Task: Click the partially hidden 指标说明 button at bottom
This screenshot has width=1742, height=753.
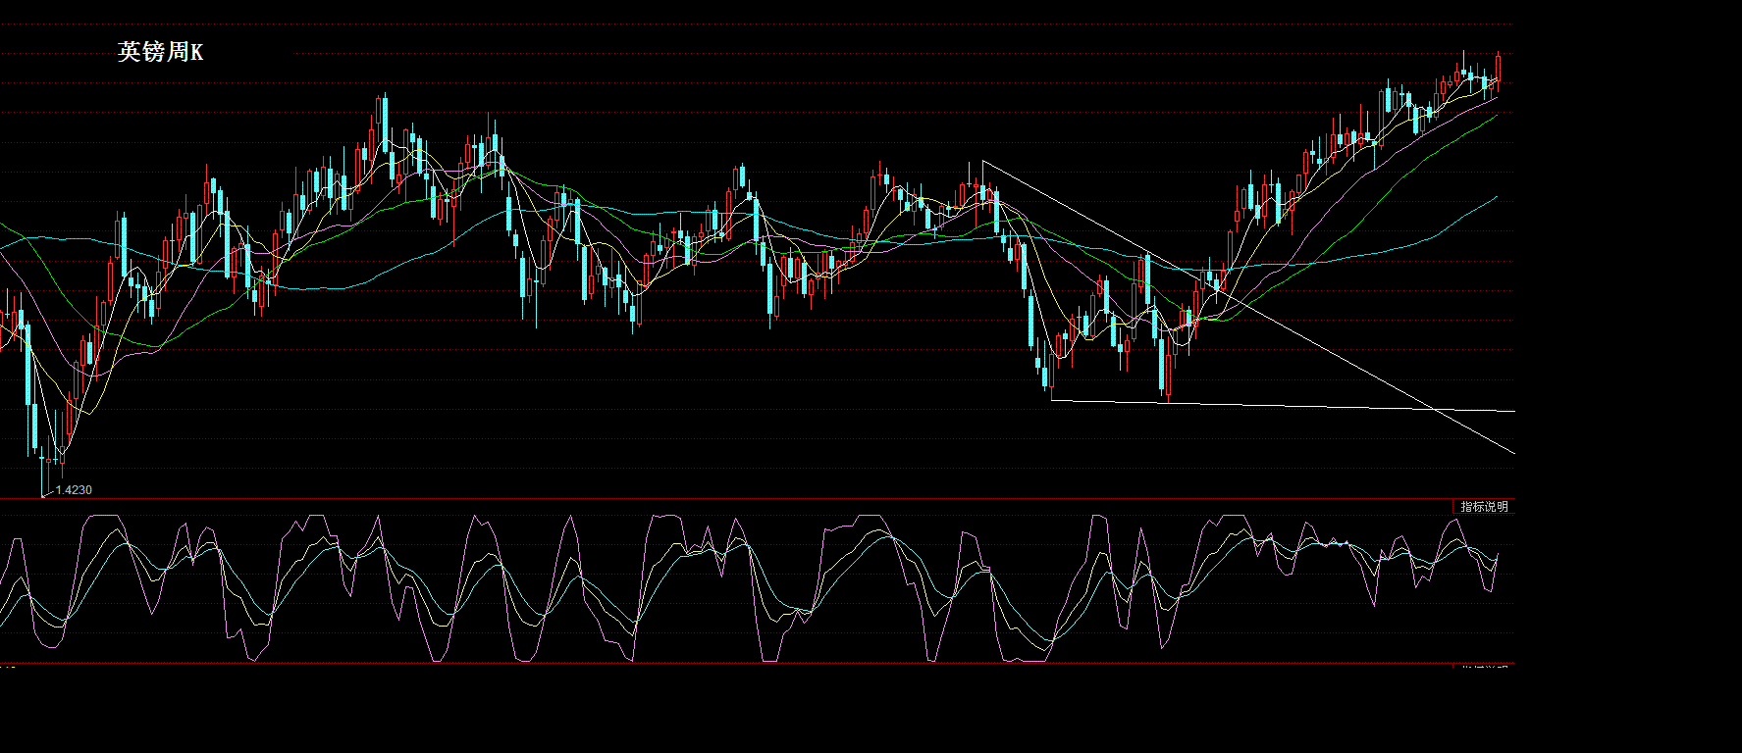Action: pos(1483,666)
